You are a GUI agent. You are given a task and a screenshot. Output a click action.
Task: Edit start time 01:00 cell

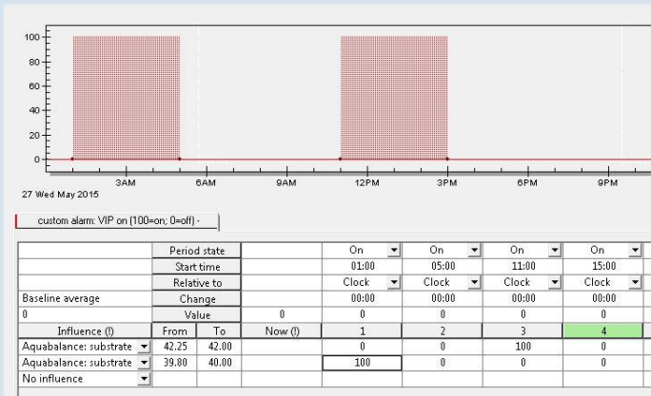pos(362,266)
